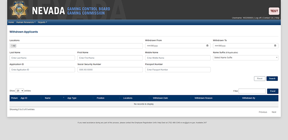288x140 pixels.
Task: Sort table by App ID column
Action: pyautogui.click(x=31, y=98)
